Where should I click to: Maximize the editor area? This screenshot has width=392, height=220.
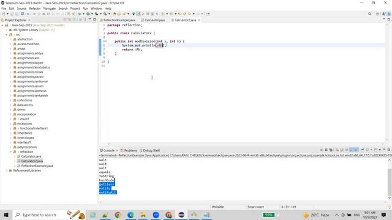pyautogui.click(x=389, y=19)
